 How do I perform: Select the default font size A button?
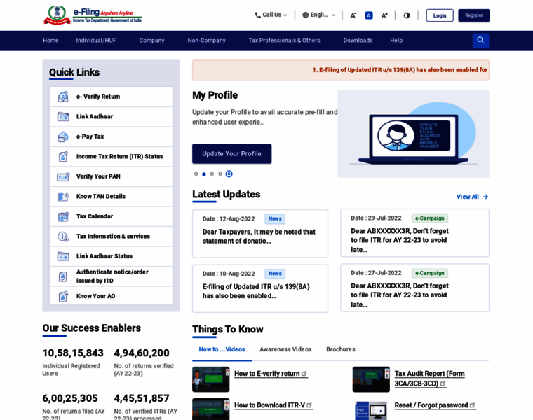pos(369,15)
